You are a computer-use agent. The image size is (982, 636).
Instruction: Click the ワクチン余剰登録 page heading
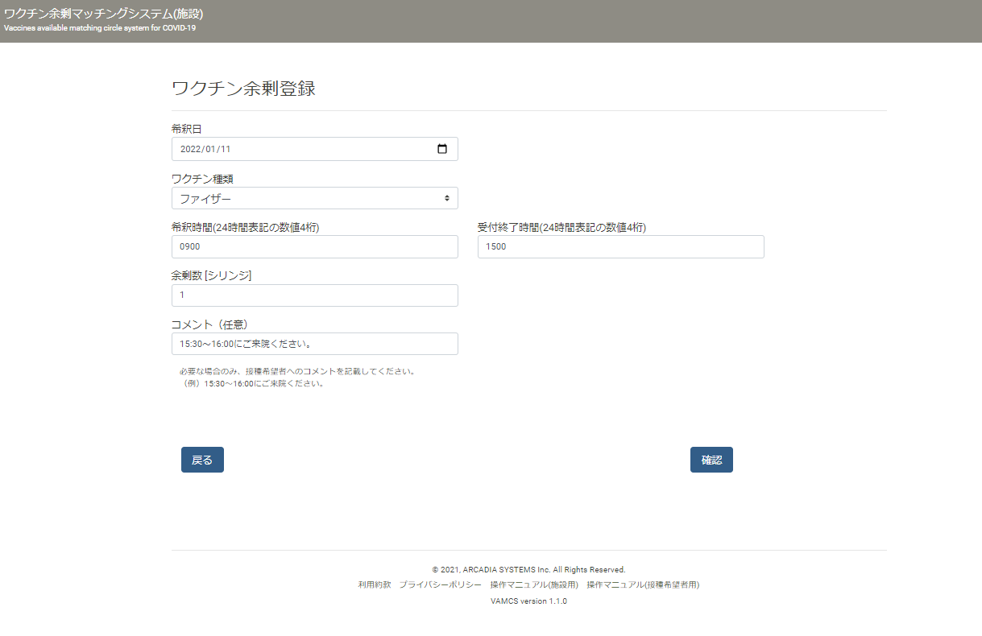(243, 89)
